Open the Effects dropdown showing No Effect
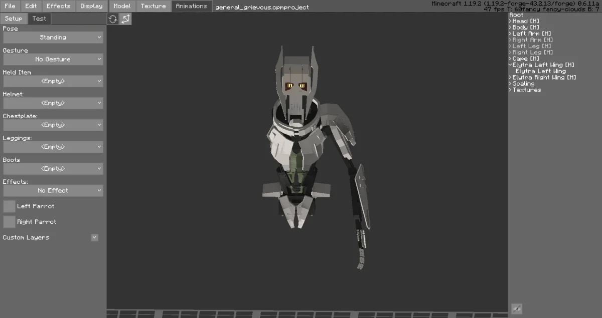Viewport: 602px width, 318px height. 53,190
